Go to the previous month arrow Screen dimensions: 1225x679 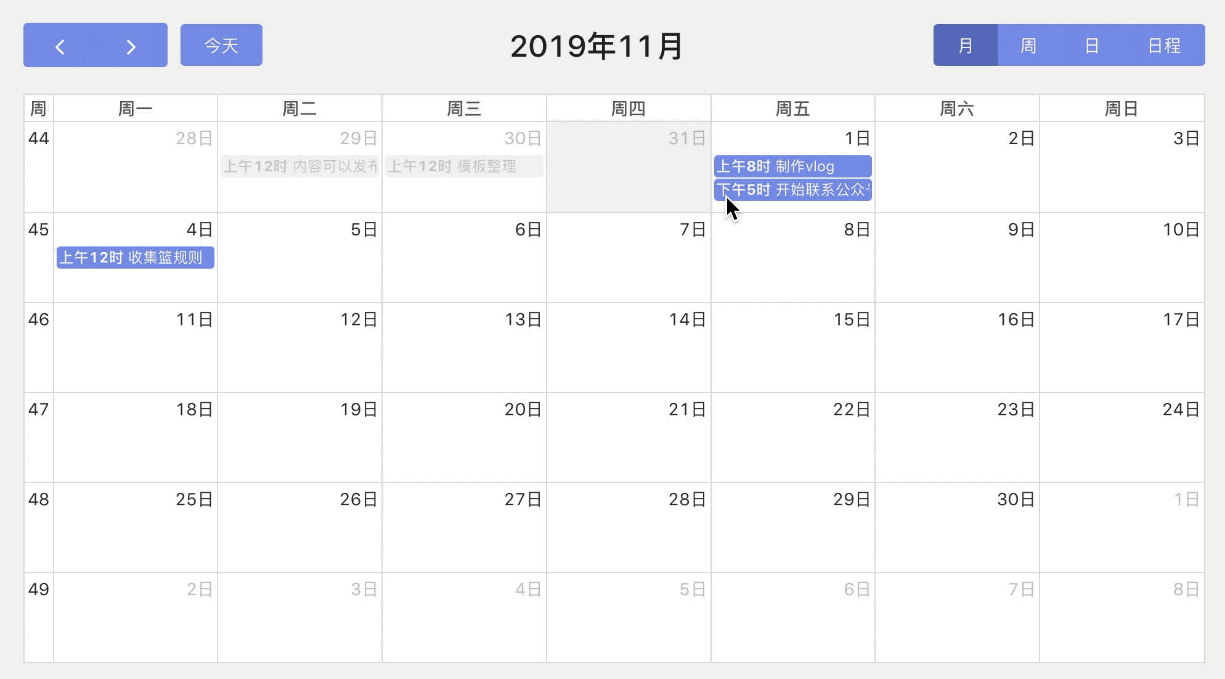click(60, 46)
